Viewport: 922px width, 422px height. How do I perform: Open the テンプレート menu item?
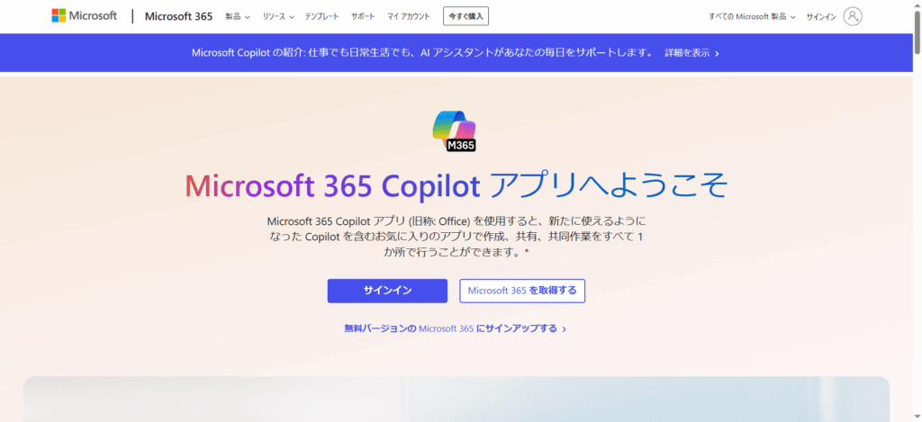coord(321,16)
